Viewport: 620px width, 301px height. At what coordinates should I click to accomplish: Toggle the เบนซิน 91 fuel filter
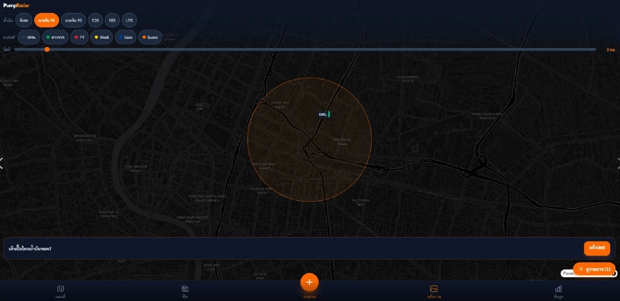click(x=47, y=20)
